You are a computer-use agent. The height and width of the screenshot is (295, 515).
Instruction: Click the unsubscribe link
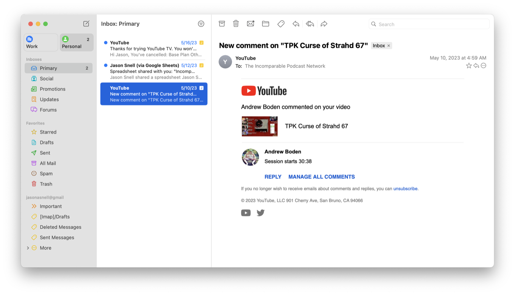(405, 189)
